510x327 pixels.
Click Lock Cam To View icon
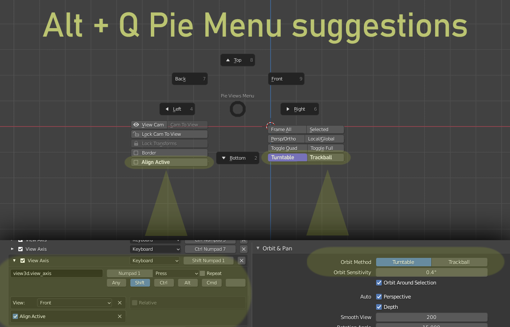tap(136, 134)
